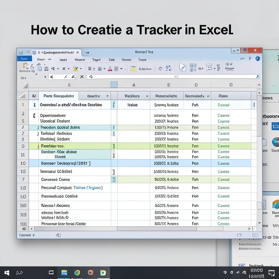Click the Undo arrow in the title bar

27,52
